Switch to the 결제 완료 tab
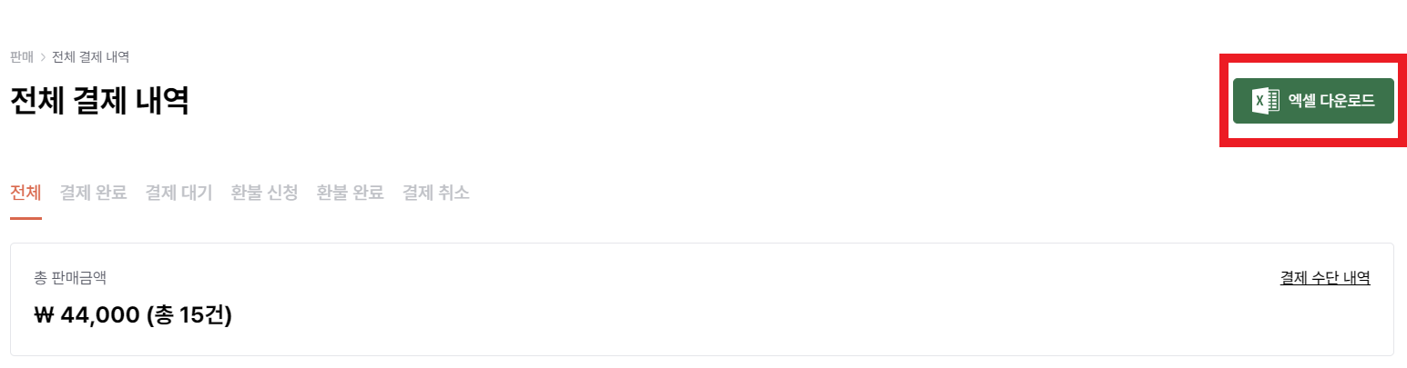The width and height of the screenshot is (1407, 368). (93, 193)
